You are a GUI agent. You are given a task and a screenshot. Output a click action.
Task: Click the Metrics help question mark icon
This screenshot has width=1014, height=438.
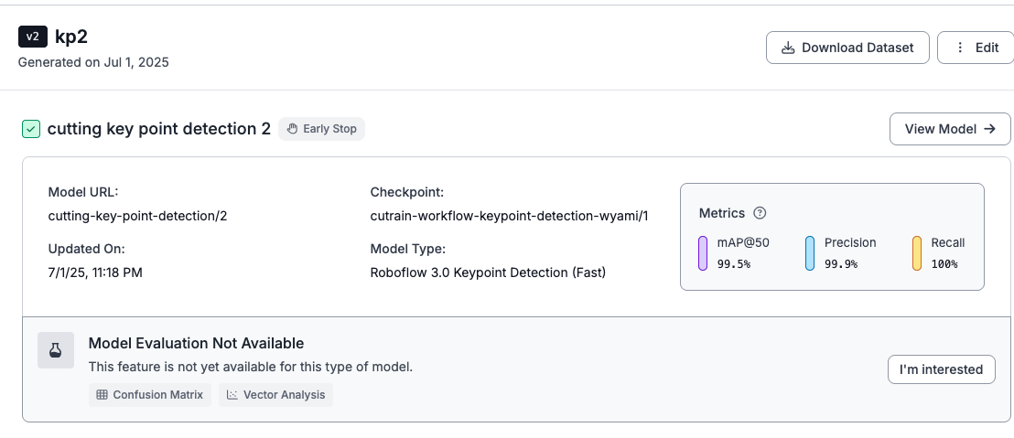pos(760,212)
